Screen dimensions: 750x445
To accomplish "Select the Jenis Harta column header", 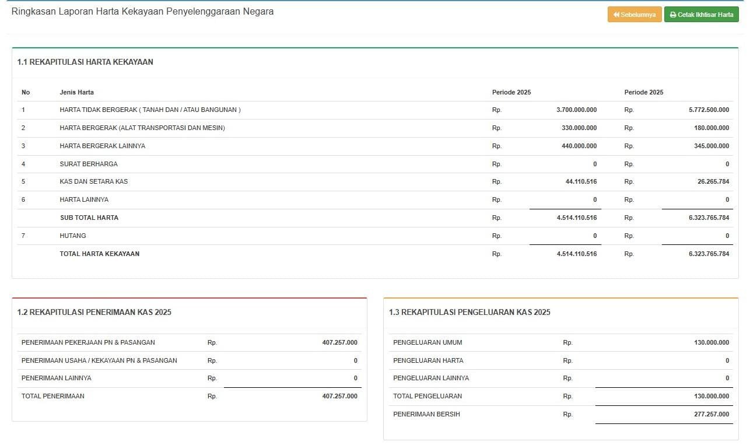I will (76, 92).
